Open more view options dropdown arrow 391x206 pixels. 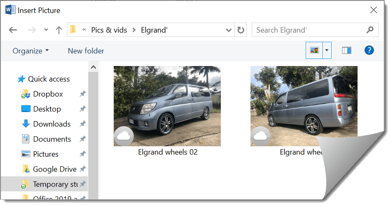click(x=327, y=50)
